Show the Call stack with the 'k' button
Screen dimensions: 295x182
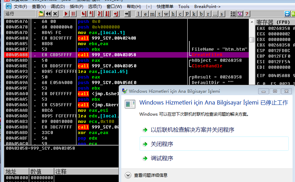[x=194, y=14]
